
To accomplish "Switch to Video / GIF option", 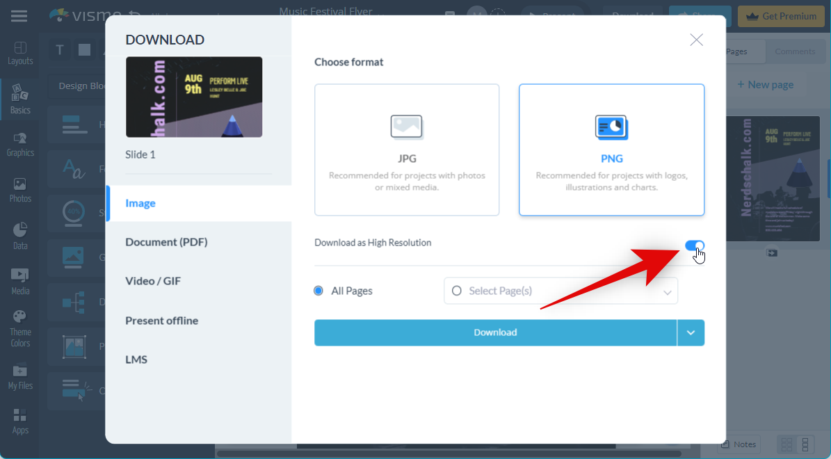I will [x=153, y=281].
